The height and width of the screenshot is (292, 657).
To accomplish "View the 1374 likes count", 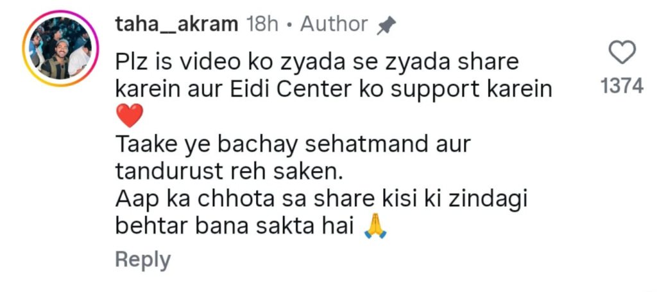I will (622, 86).
